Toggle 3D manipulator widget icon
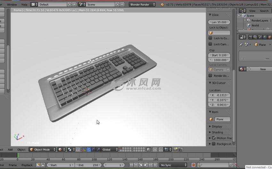 [84, 149]
